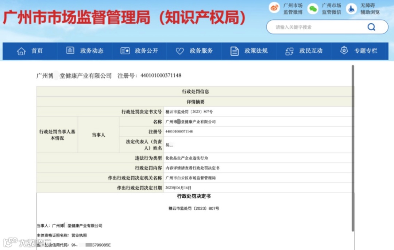Select the 详情摘要 header row
Image resolution: width=394 pixels, height=250 pixels.
(x=195, y=102)
